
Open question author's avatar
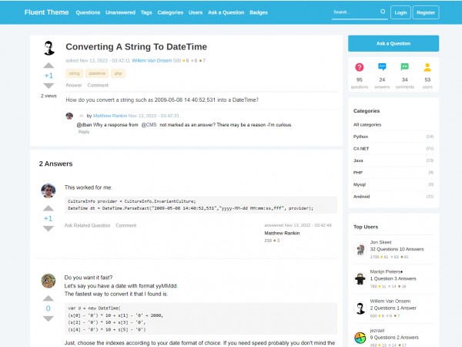pyautogui.click(x=49, y=48)
